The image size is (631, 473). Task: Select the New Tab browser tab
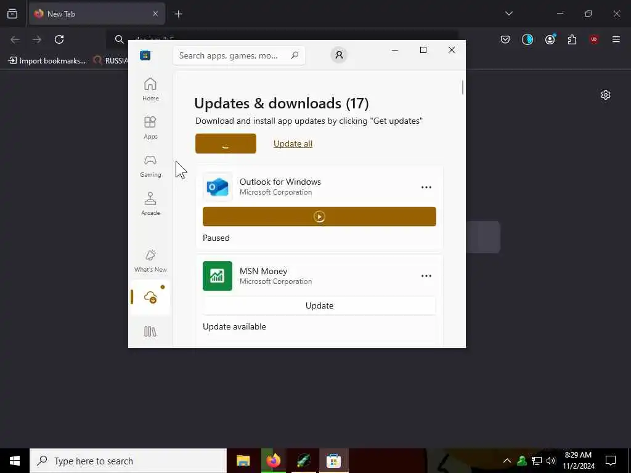click(x=97, y=14)
